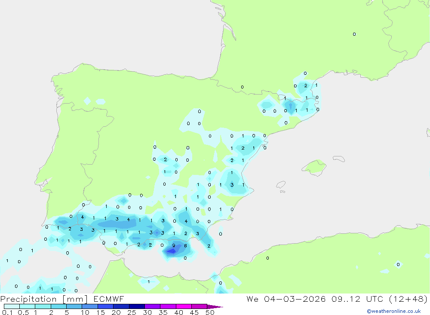Image resolution: width=430 pixels, height=315 pixels.
Task: Click the "0.5" legend scale label
Action: coord(23,312)
